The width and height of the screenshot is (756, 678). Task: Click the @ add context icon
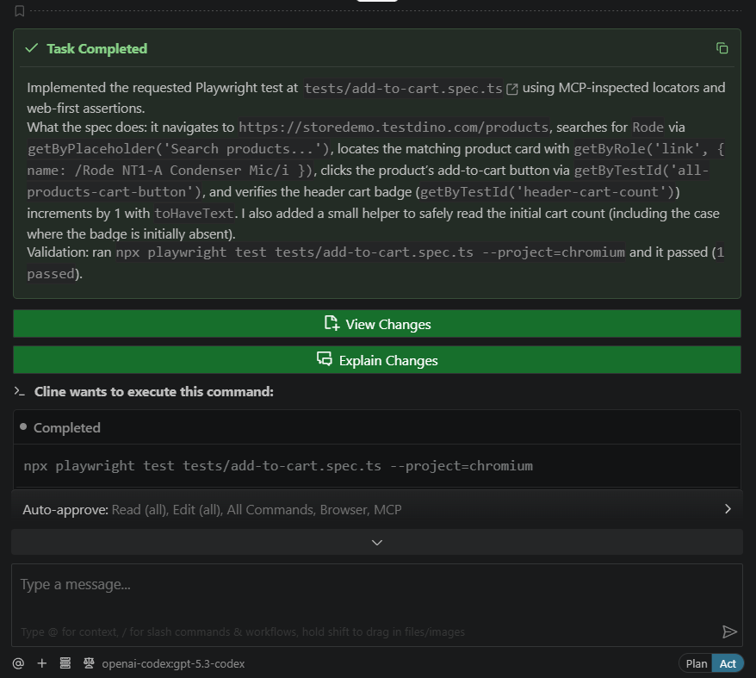[18, 663]
